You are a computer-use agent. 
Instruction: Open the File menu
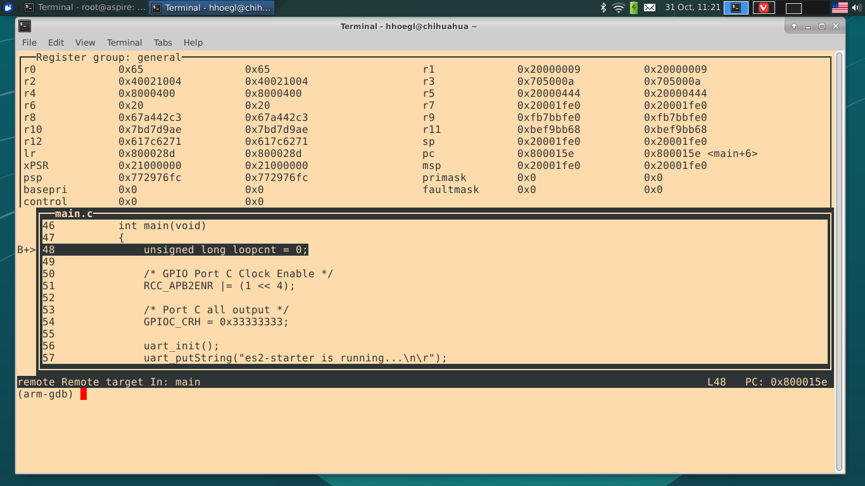[30, 42]
